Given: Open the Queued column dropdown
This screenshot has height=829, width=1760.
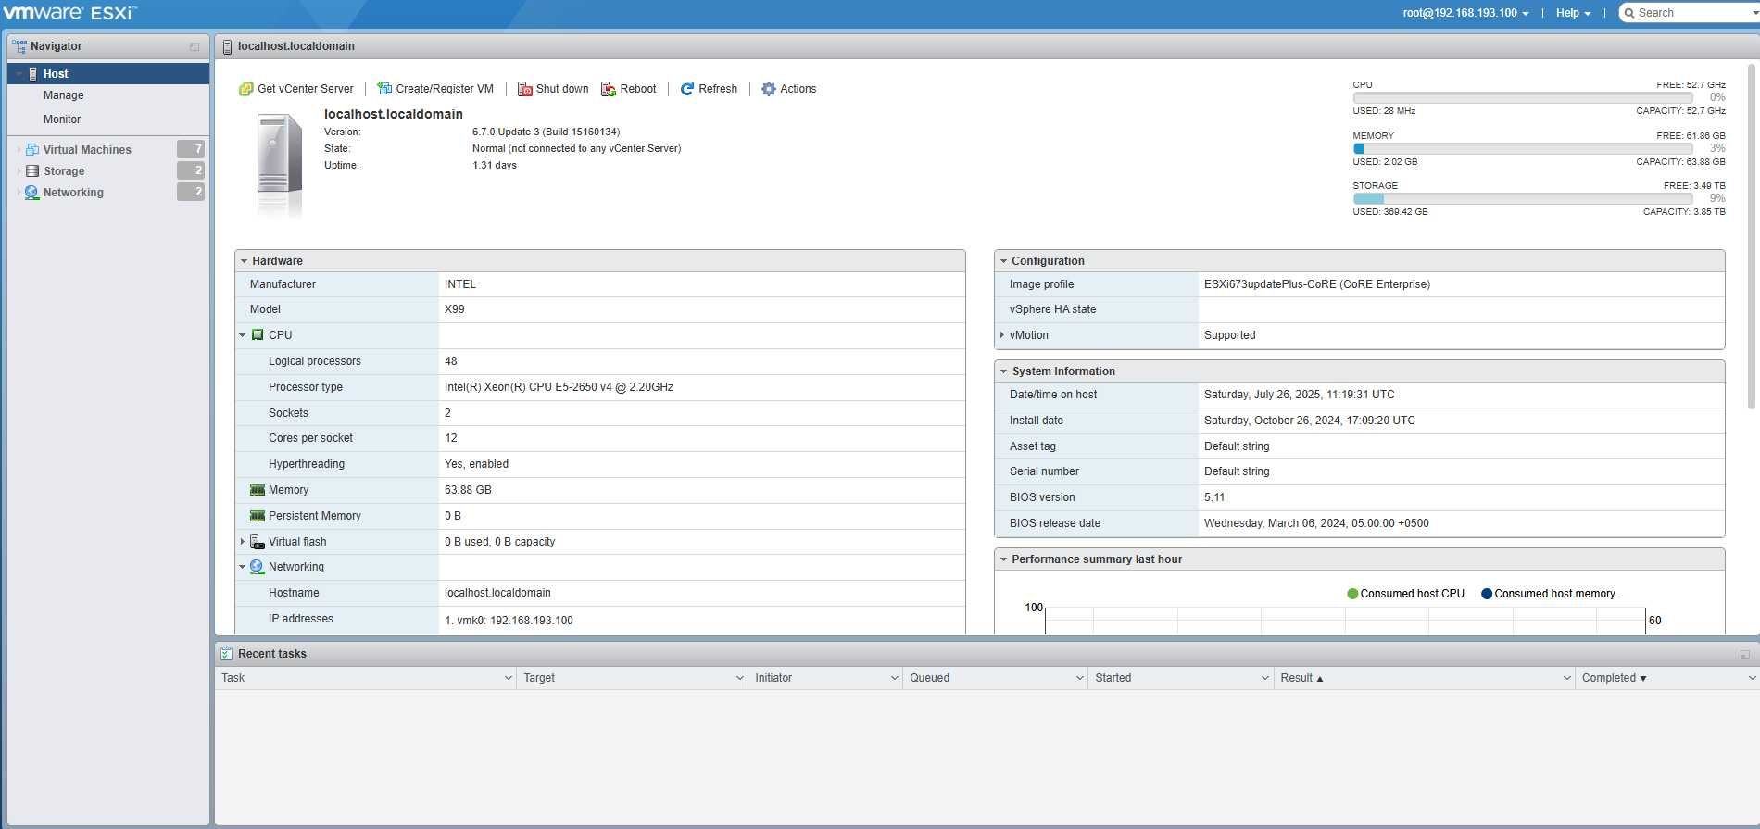Looking at the screenshot, I should coord(1079,678).
